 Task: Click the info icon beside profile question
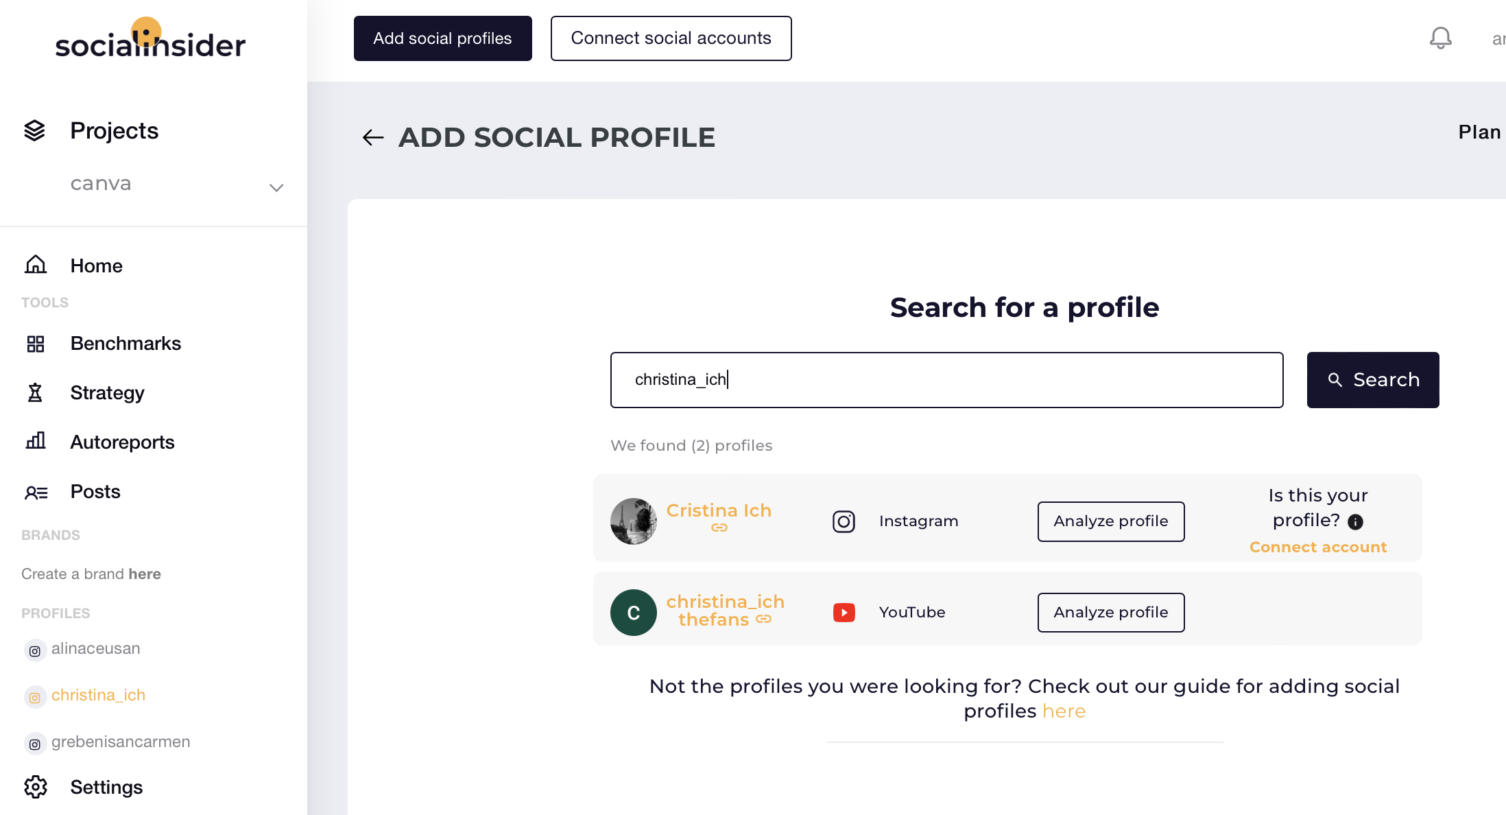click(x=1355, y=522)
